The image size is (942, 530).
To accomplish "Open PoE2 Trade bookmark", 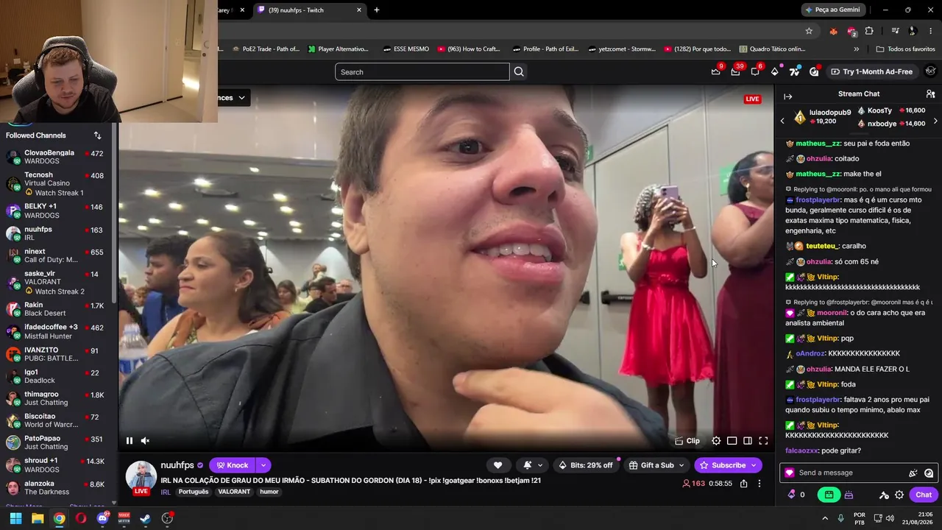I will (x=266, y=49).
